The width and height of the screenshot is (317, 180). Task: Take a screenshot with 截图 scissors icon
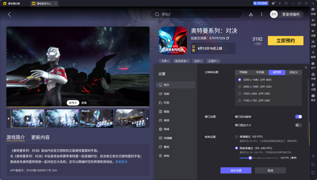click(313, 52)
